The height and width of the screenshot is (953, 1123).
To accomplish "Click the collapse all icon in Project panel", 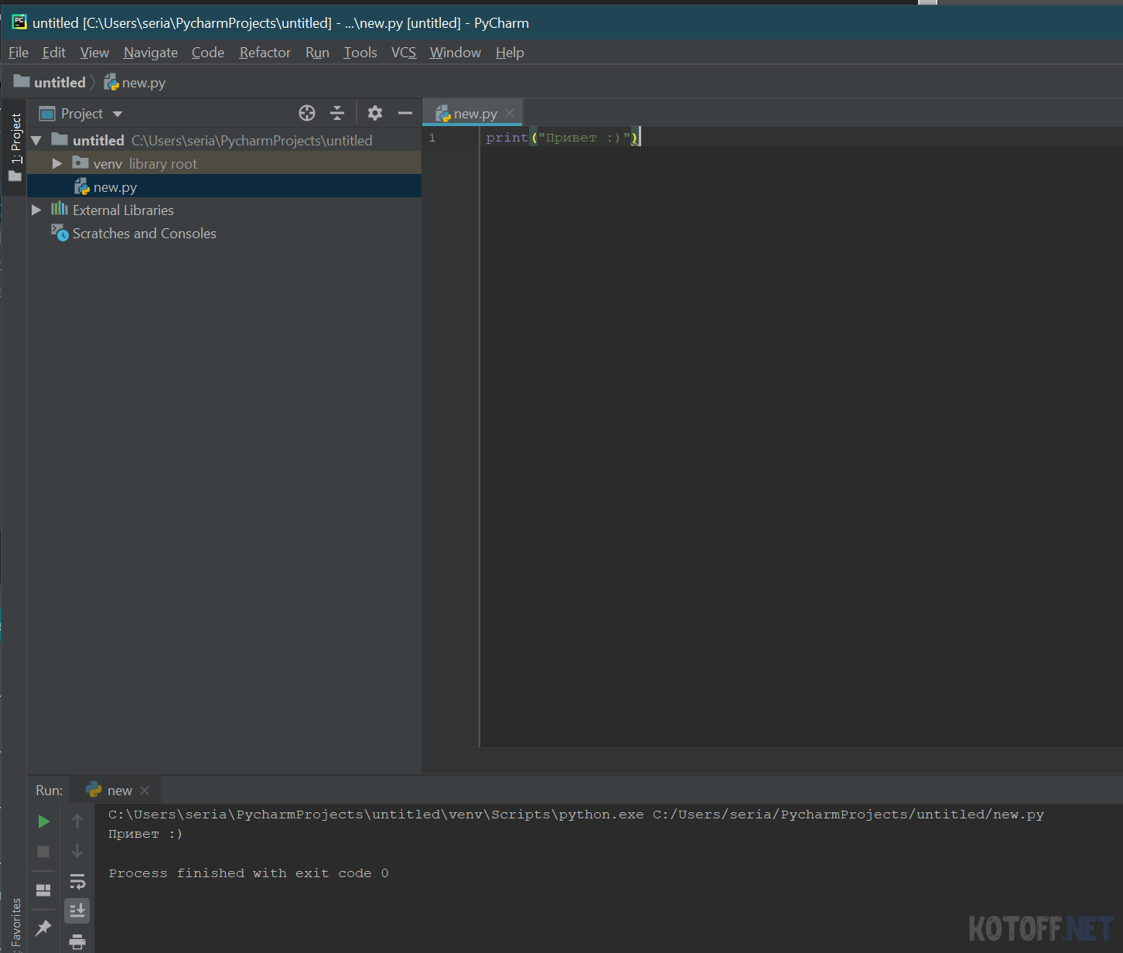I will [x=337, y=113].
